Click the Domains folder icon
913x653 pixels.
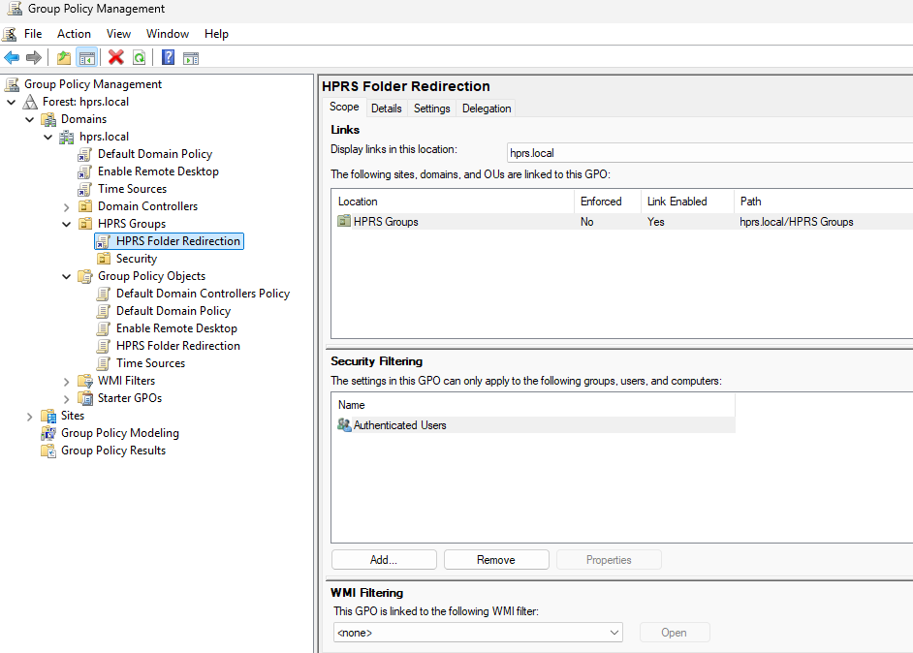tap(48, 119)
